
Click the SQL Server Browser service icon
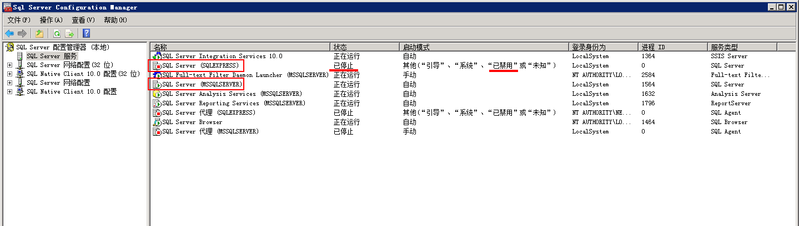coord(157,122)
